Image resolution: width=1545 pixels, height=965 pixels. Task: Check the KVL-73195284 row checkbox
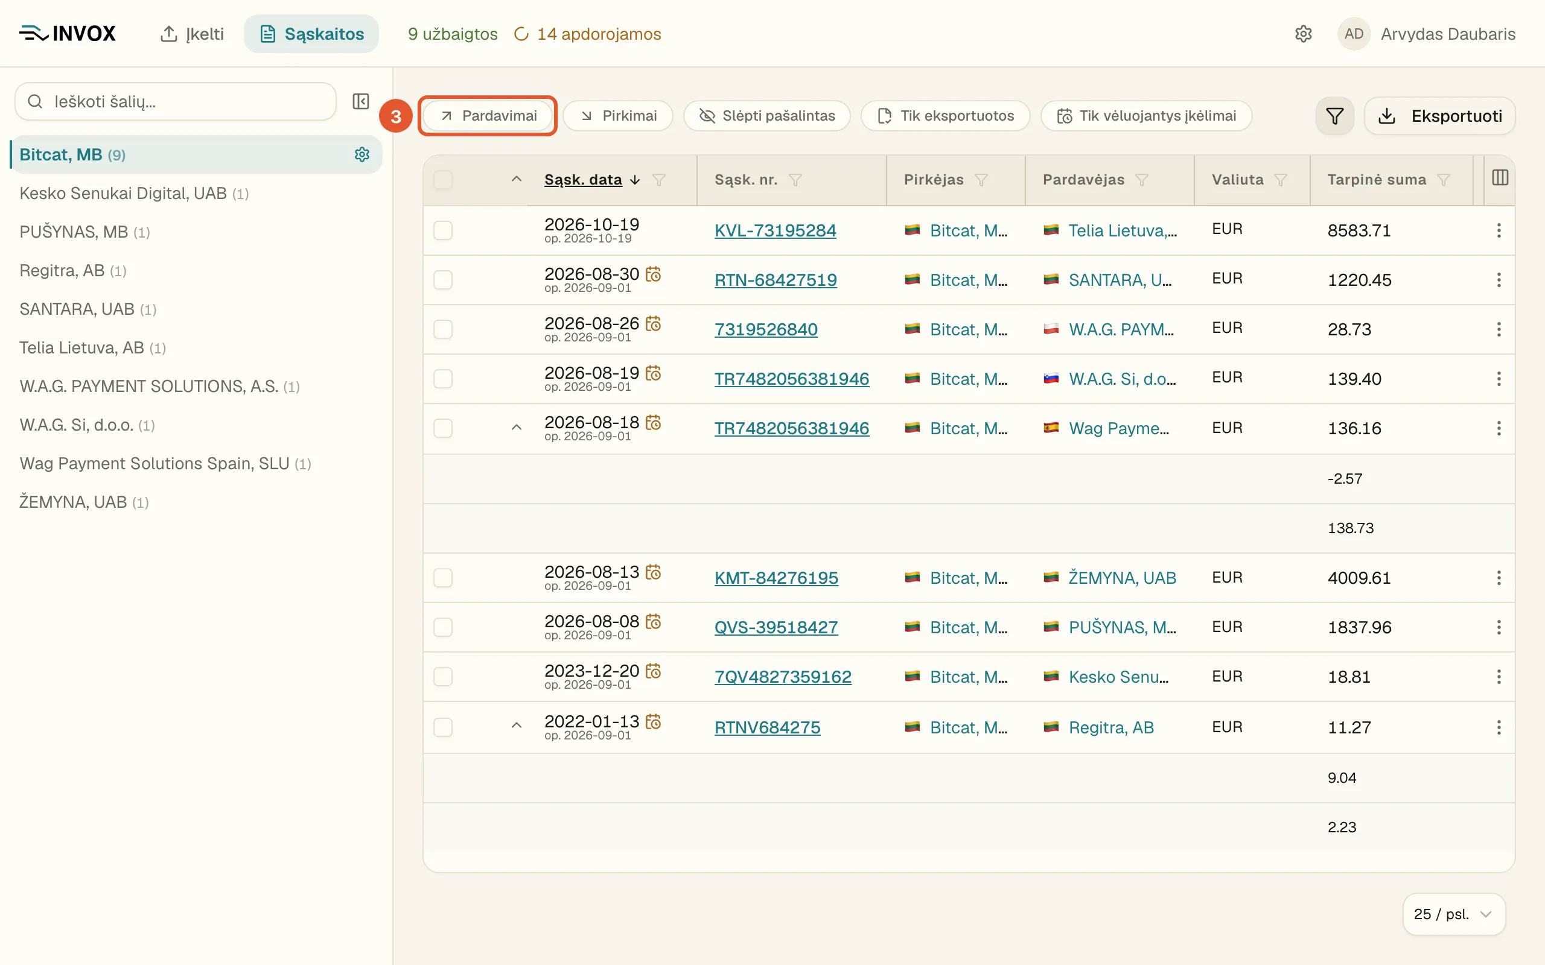pyautogui.click(x=443, y=230)
